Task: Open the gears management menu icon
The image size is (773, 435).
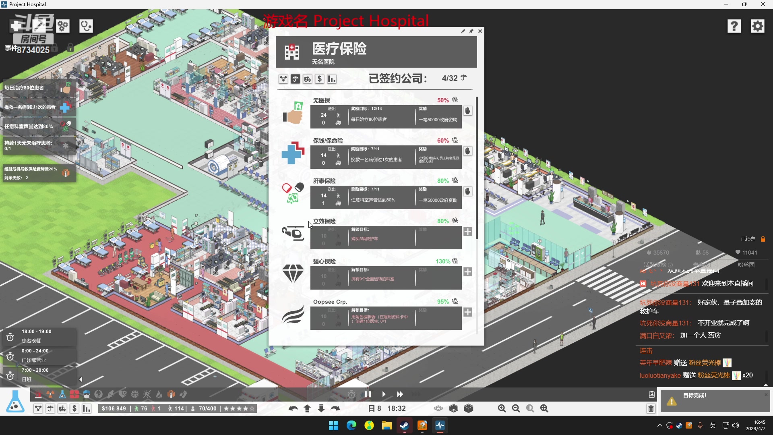Action: pyautogui.click(x=62, y=26)
